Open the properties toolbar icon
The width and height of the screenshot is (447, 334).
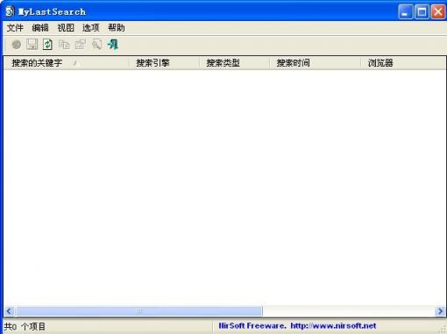point(80,45)
